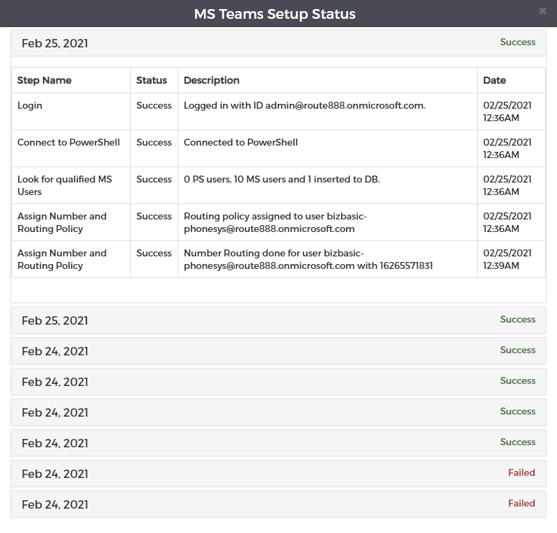
Task: Select the Login step row
Action: point(278,111)
